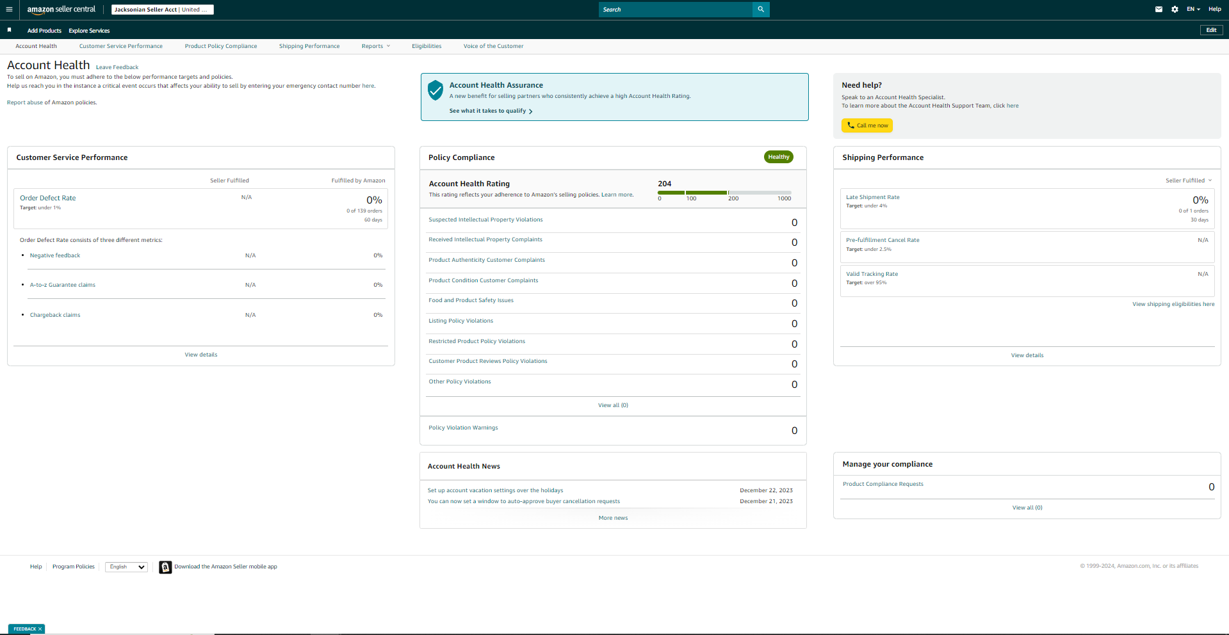
Task: Expand See what it takes to qualify
Action: (491, 111)
